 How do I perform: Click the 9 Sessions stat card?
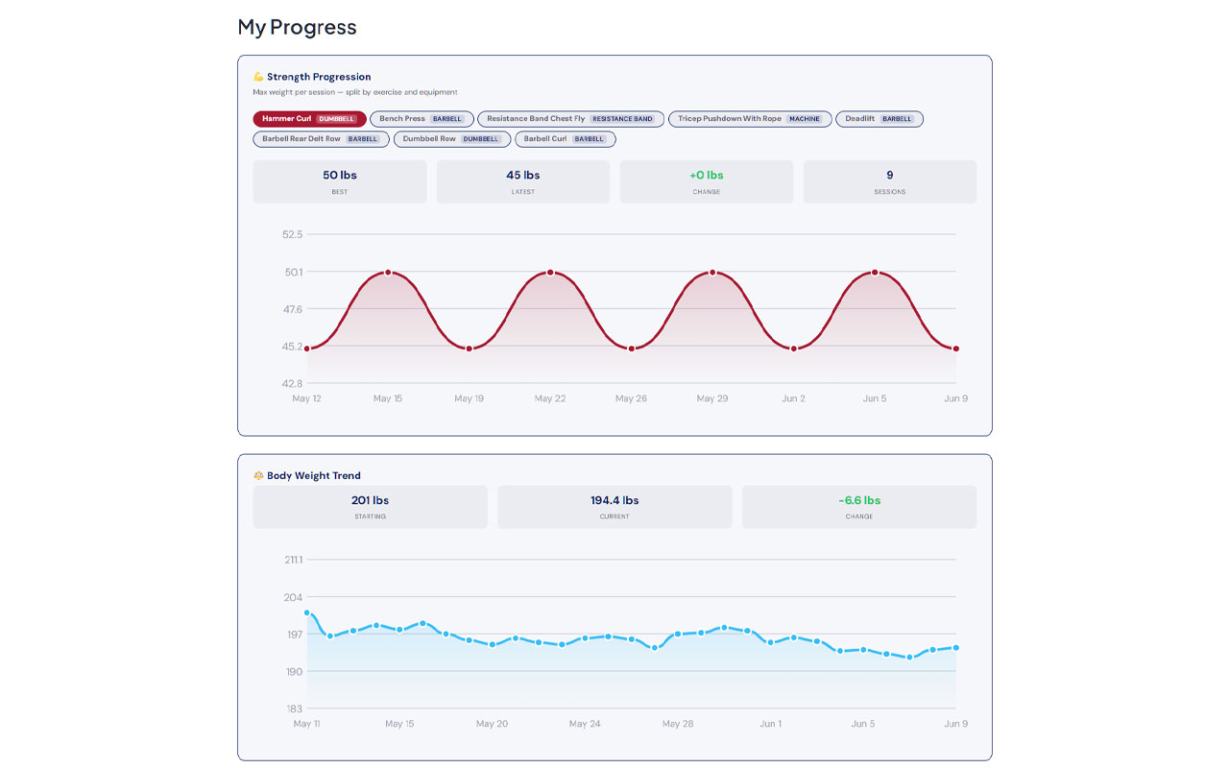pyautogui.click(x=890, y=181)
